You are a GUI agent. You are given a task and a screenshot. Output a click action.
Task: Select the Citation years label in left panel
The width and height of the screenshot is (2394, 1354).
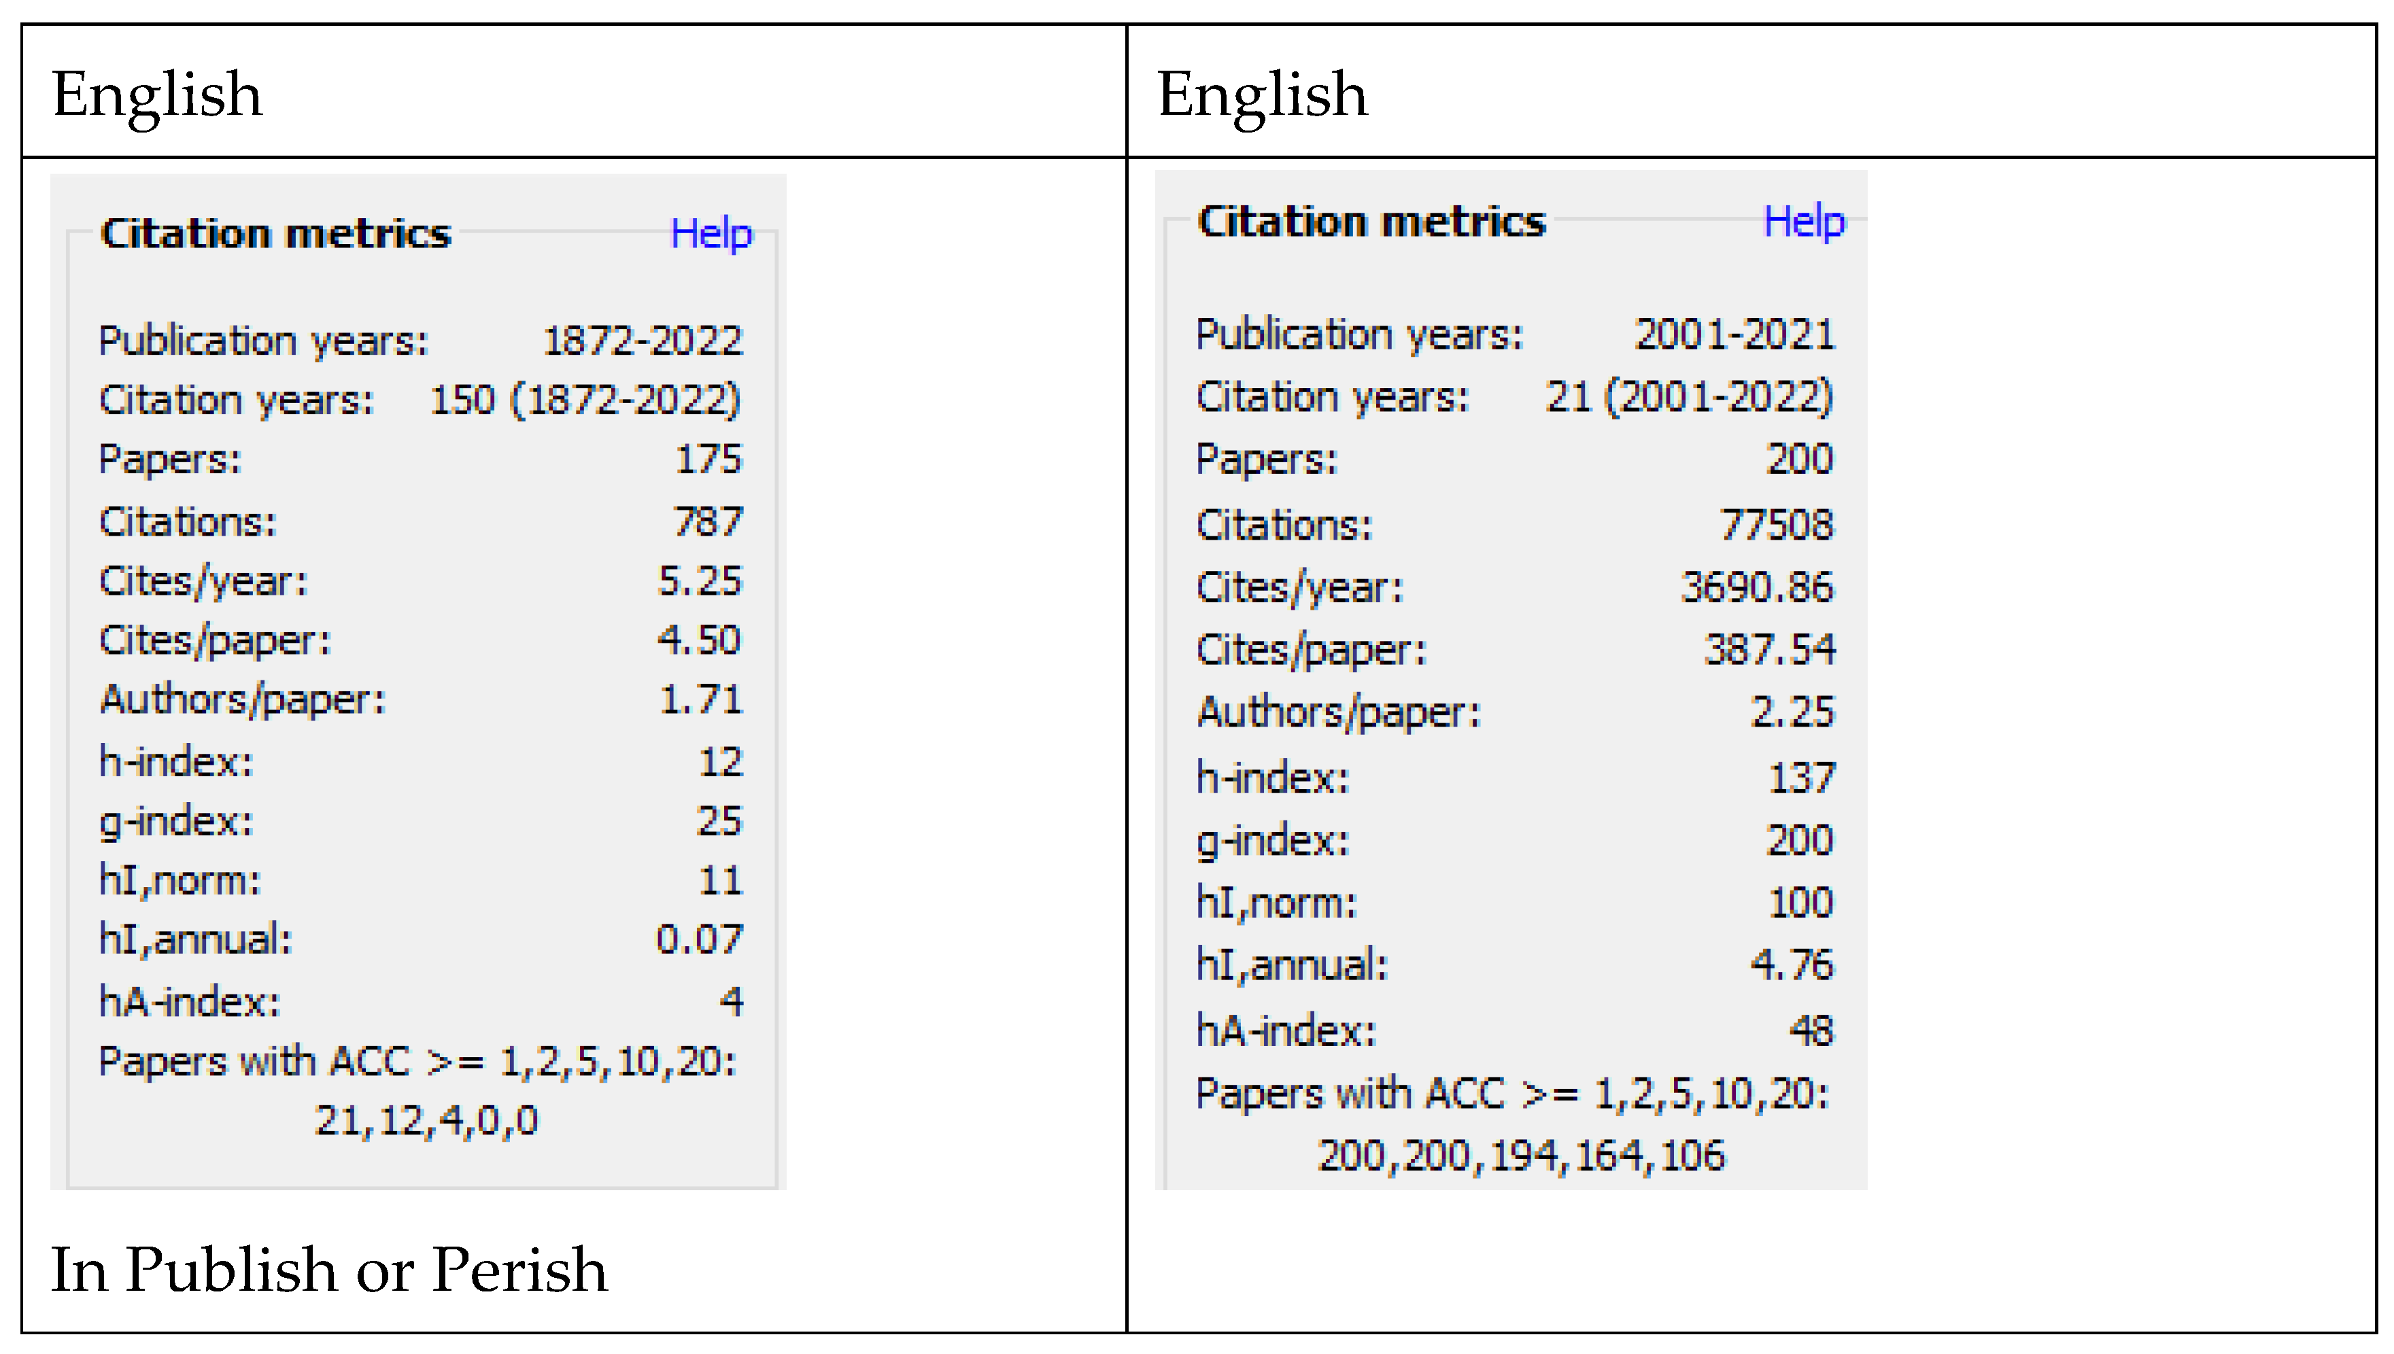[x=237, y=400]
